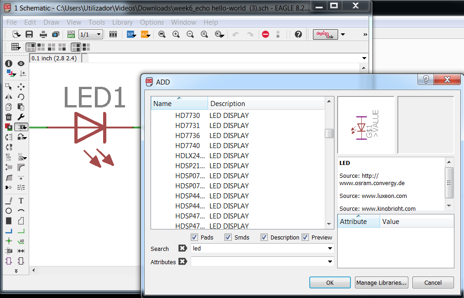Click the description panel scrollbar thumb
The image size is (464, 298).
point(449,183)
